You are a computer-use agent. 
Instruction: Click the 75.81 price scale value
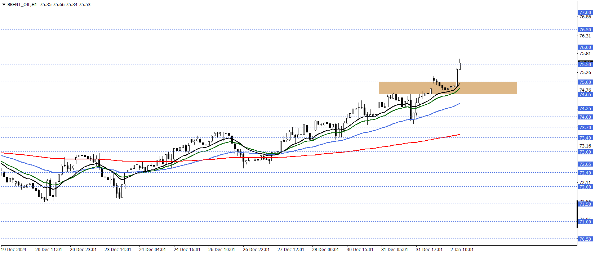(585, 54)
